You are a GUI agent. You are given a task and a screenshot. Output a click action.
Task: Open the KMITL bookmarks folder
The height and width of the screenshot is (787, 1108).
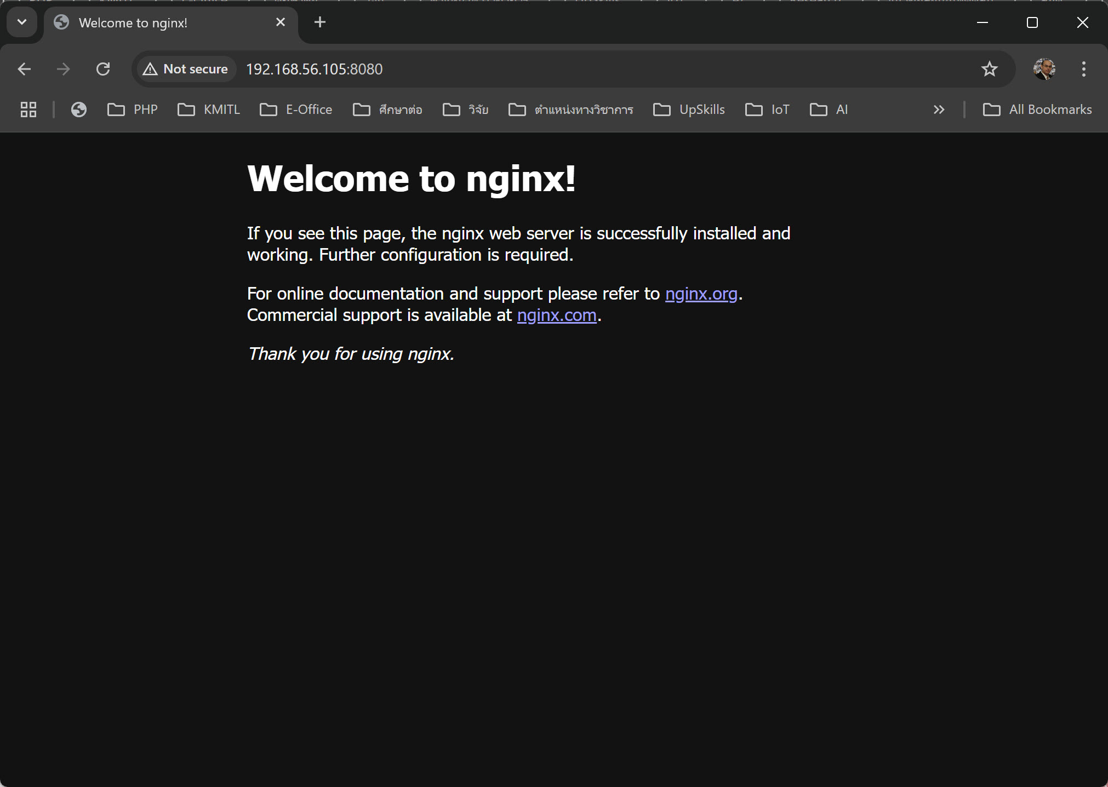(209, 110)
